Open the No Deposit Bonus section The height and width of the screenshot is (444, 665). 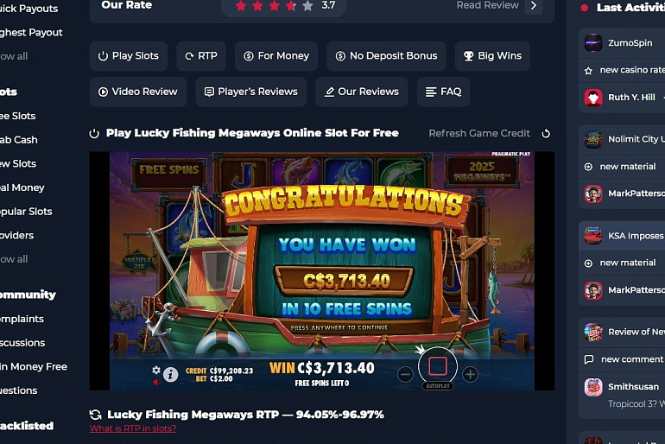386,56
